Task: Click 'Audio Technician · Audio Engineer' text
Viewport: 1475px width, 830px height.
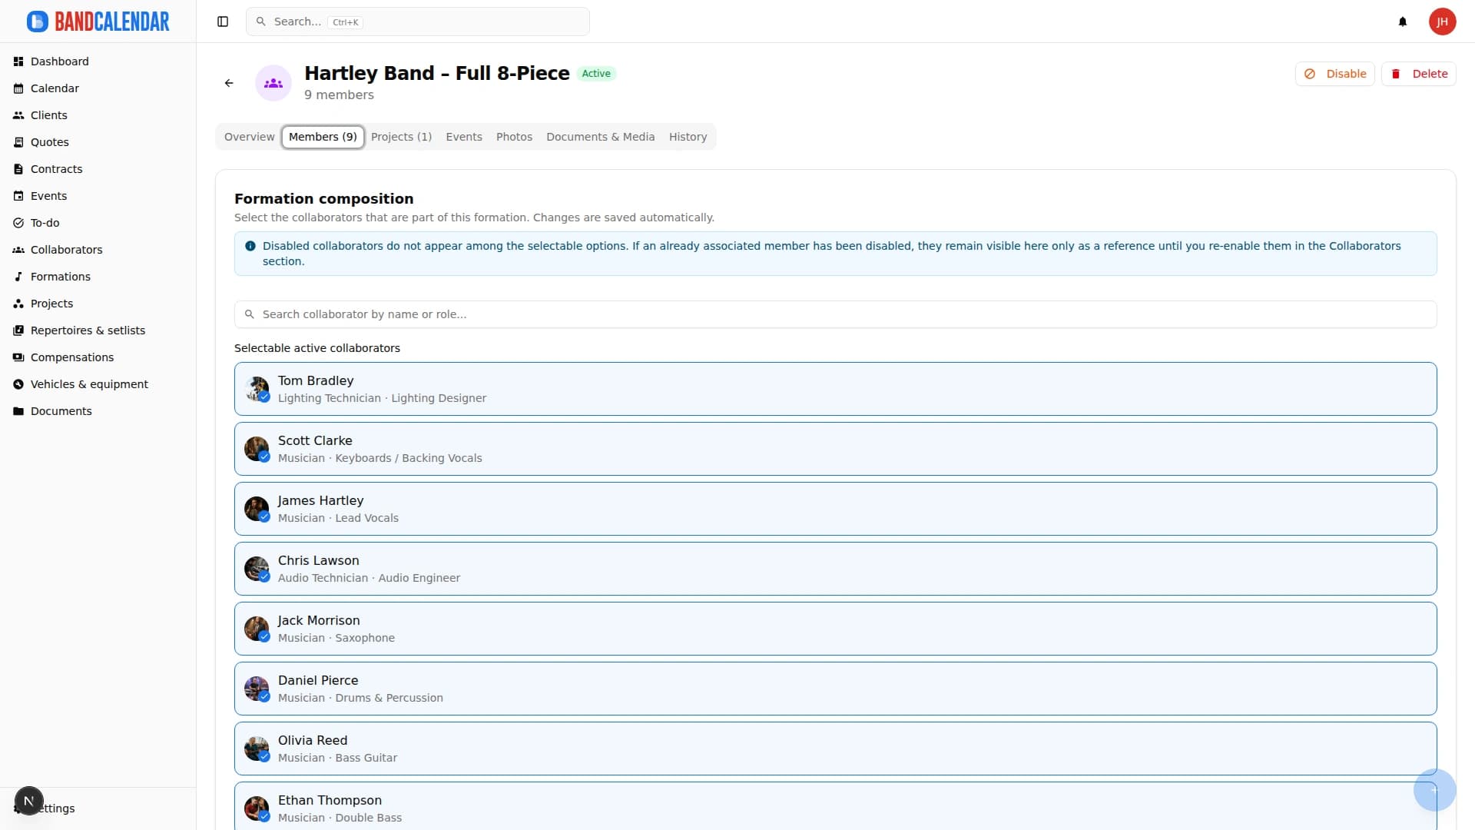Action: point(369,578)
